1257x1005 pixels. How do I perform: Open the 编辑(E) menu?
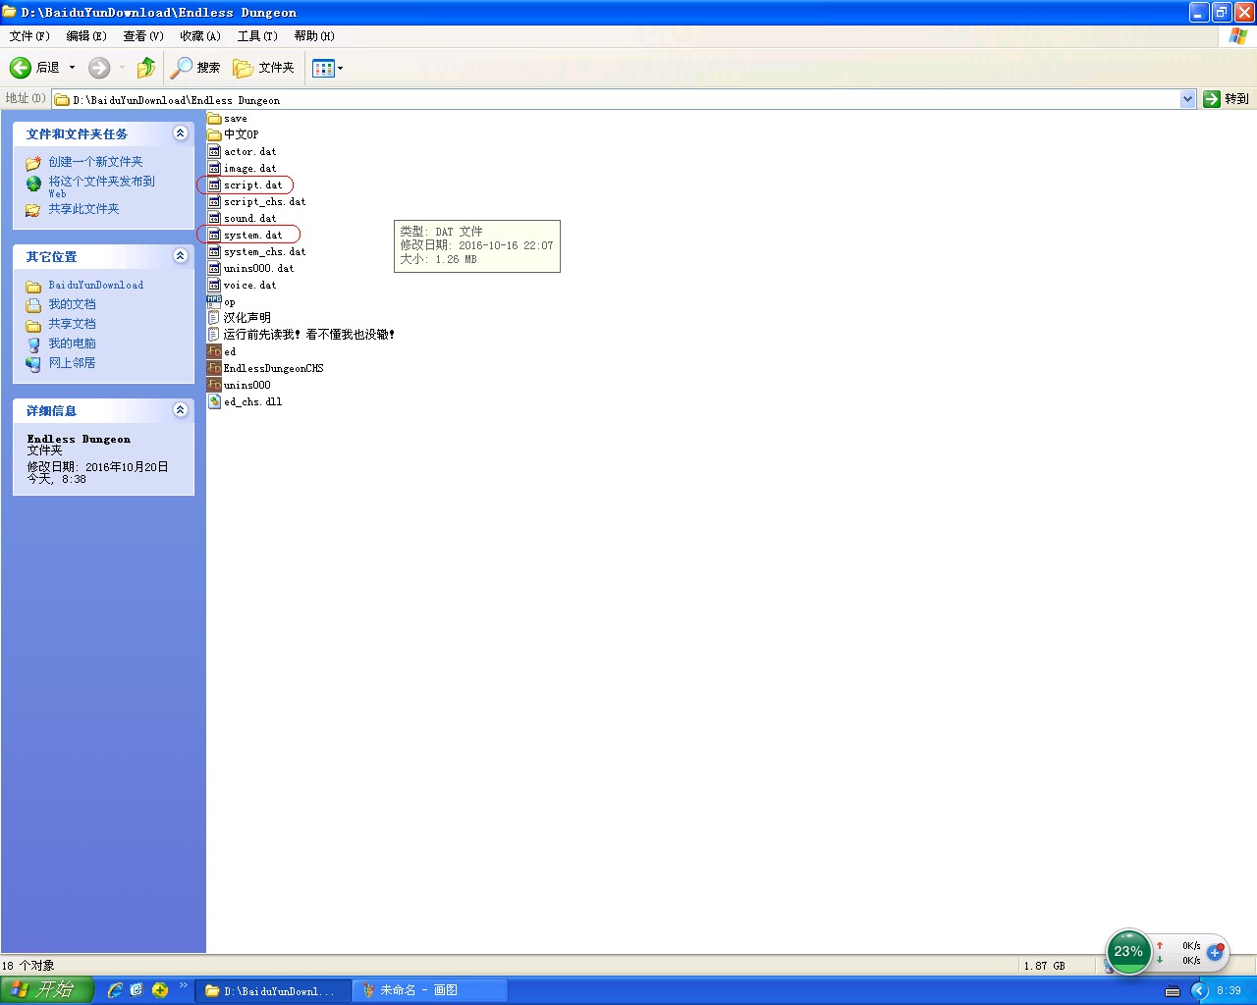(x=86, y=36)
